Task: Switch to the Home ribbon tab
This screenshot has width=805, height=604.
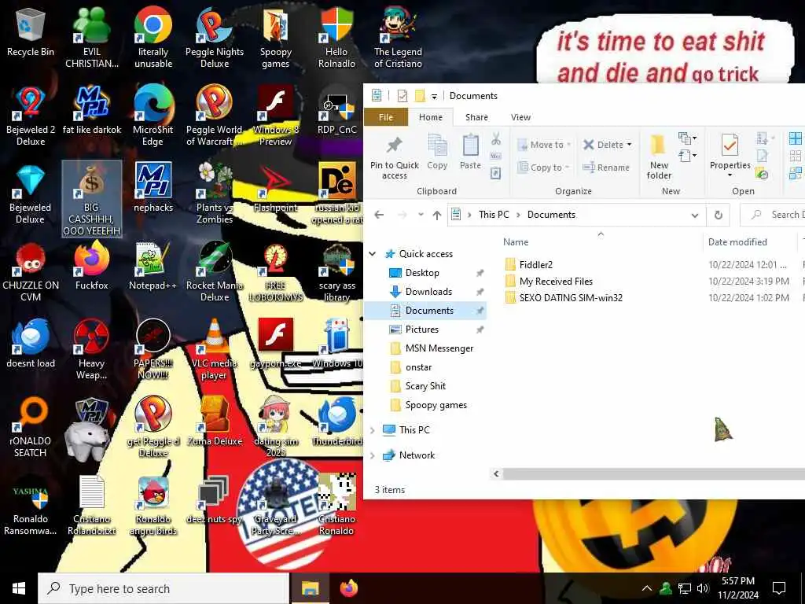Action: pyautogui.click(x=430, y=117)
